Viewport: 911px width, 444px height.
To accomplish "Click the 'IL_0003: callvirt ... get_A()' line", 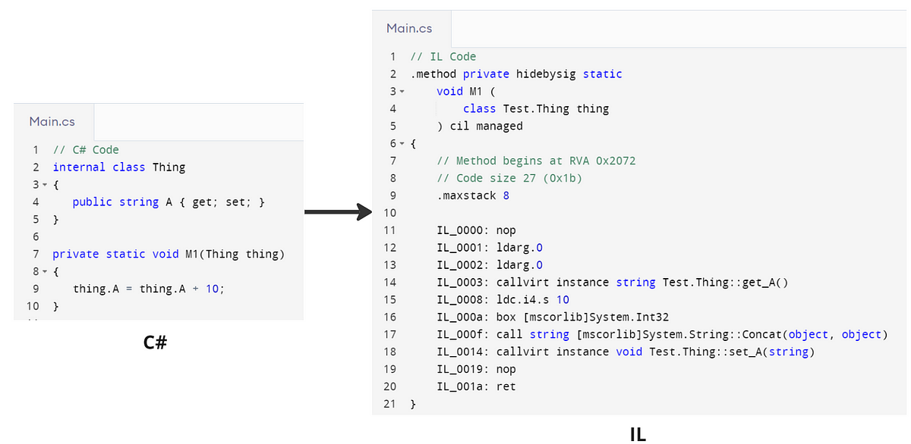I will coord(613,283).
